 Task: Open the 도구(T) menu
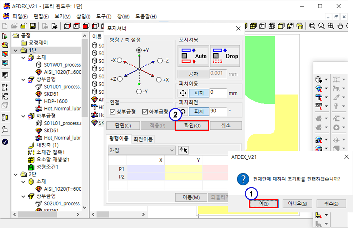[104, 17]
